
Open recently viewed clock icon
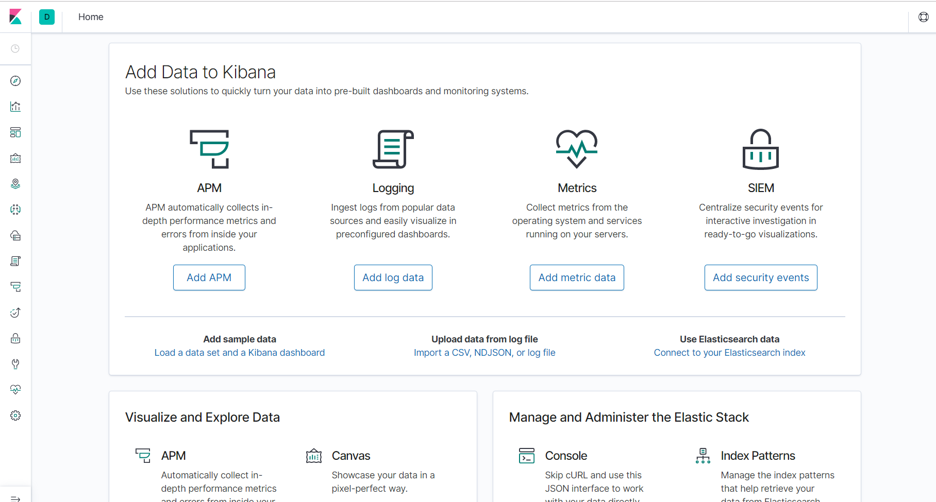point(15,48)
